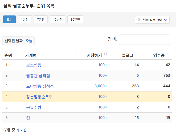Show rankings from 7일전

(41, 20)
